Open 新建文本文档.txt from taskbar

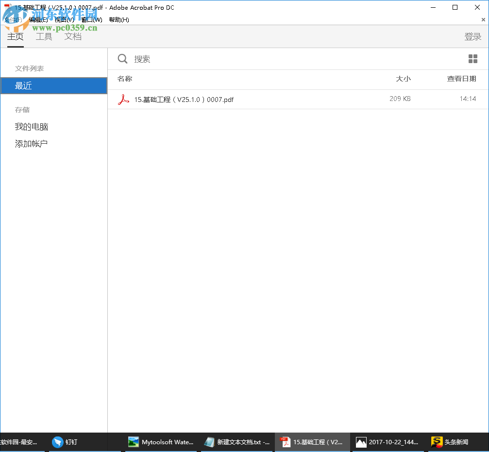pyautogui.click(x=237, y=442)
